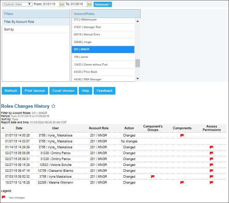Screen dimensions: 229x203
Task: Open the Custom Date dropdown
Action: click(x=17, y=5)
